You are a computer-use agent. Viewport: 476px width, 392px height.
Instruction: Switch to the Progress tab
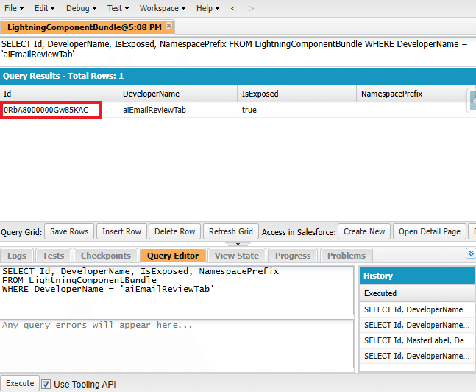point(293,256)
